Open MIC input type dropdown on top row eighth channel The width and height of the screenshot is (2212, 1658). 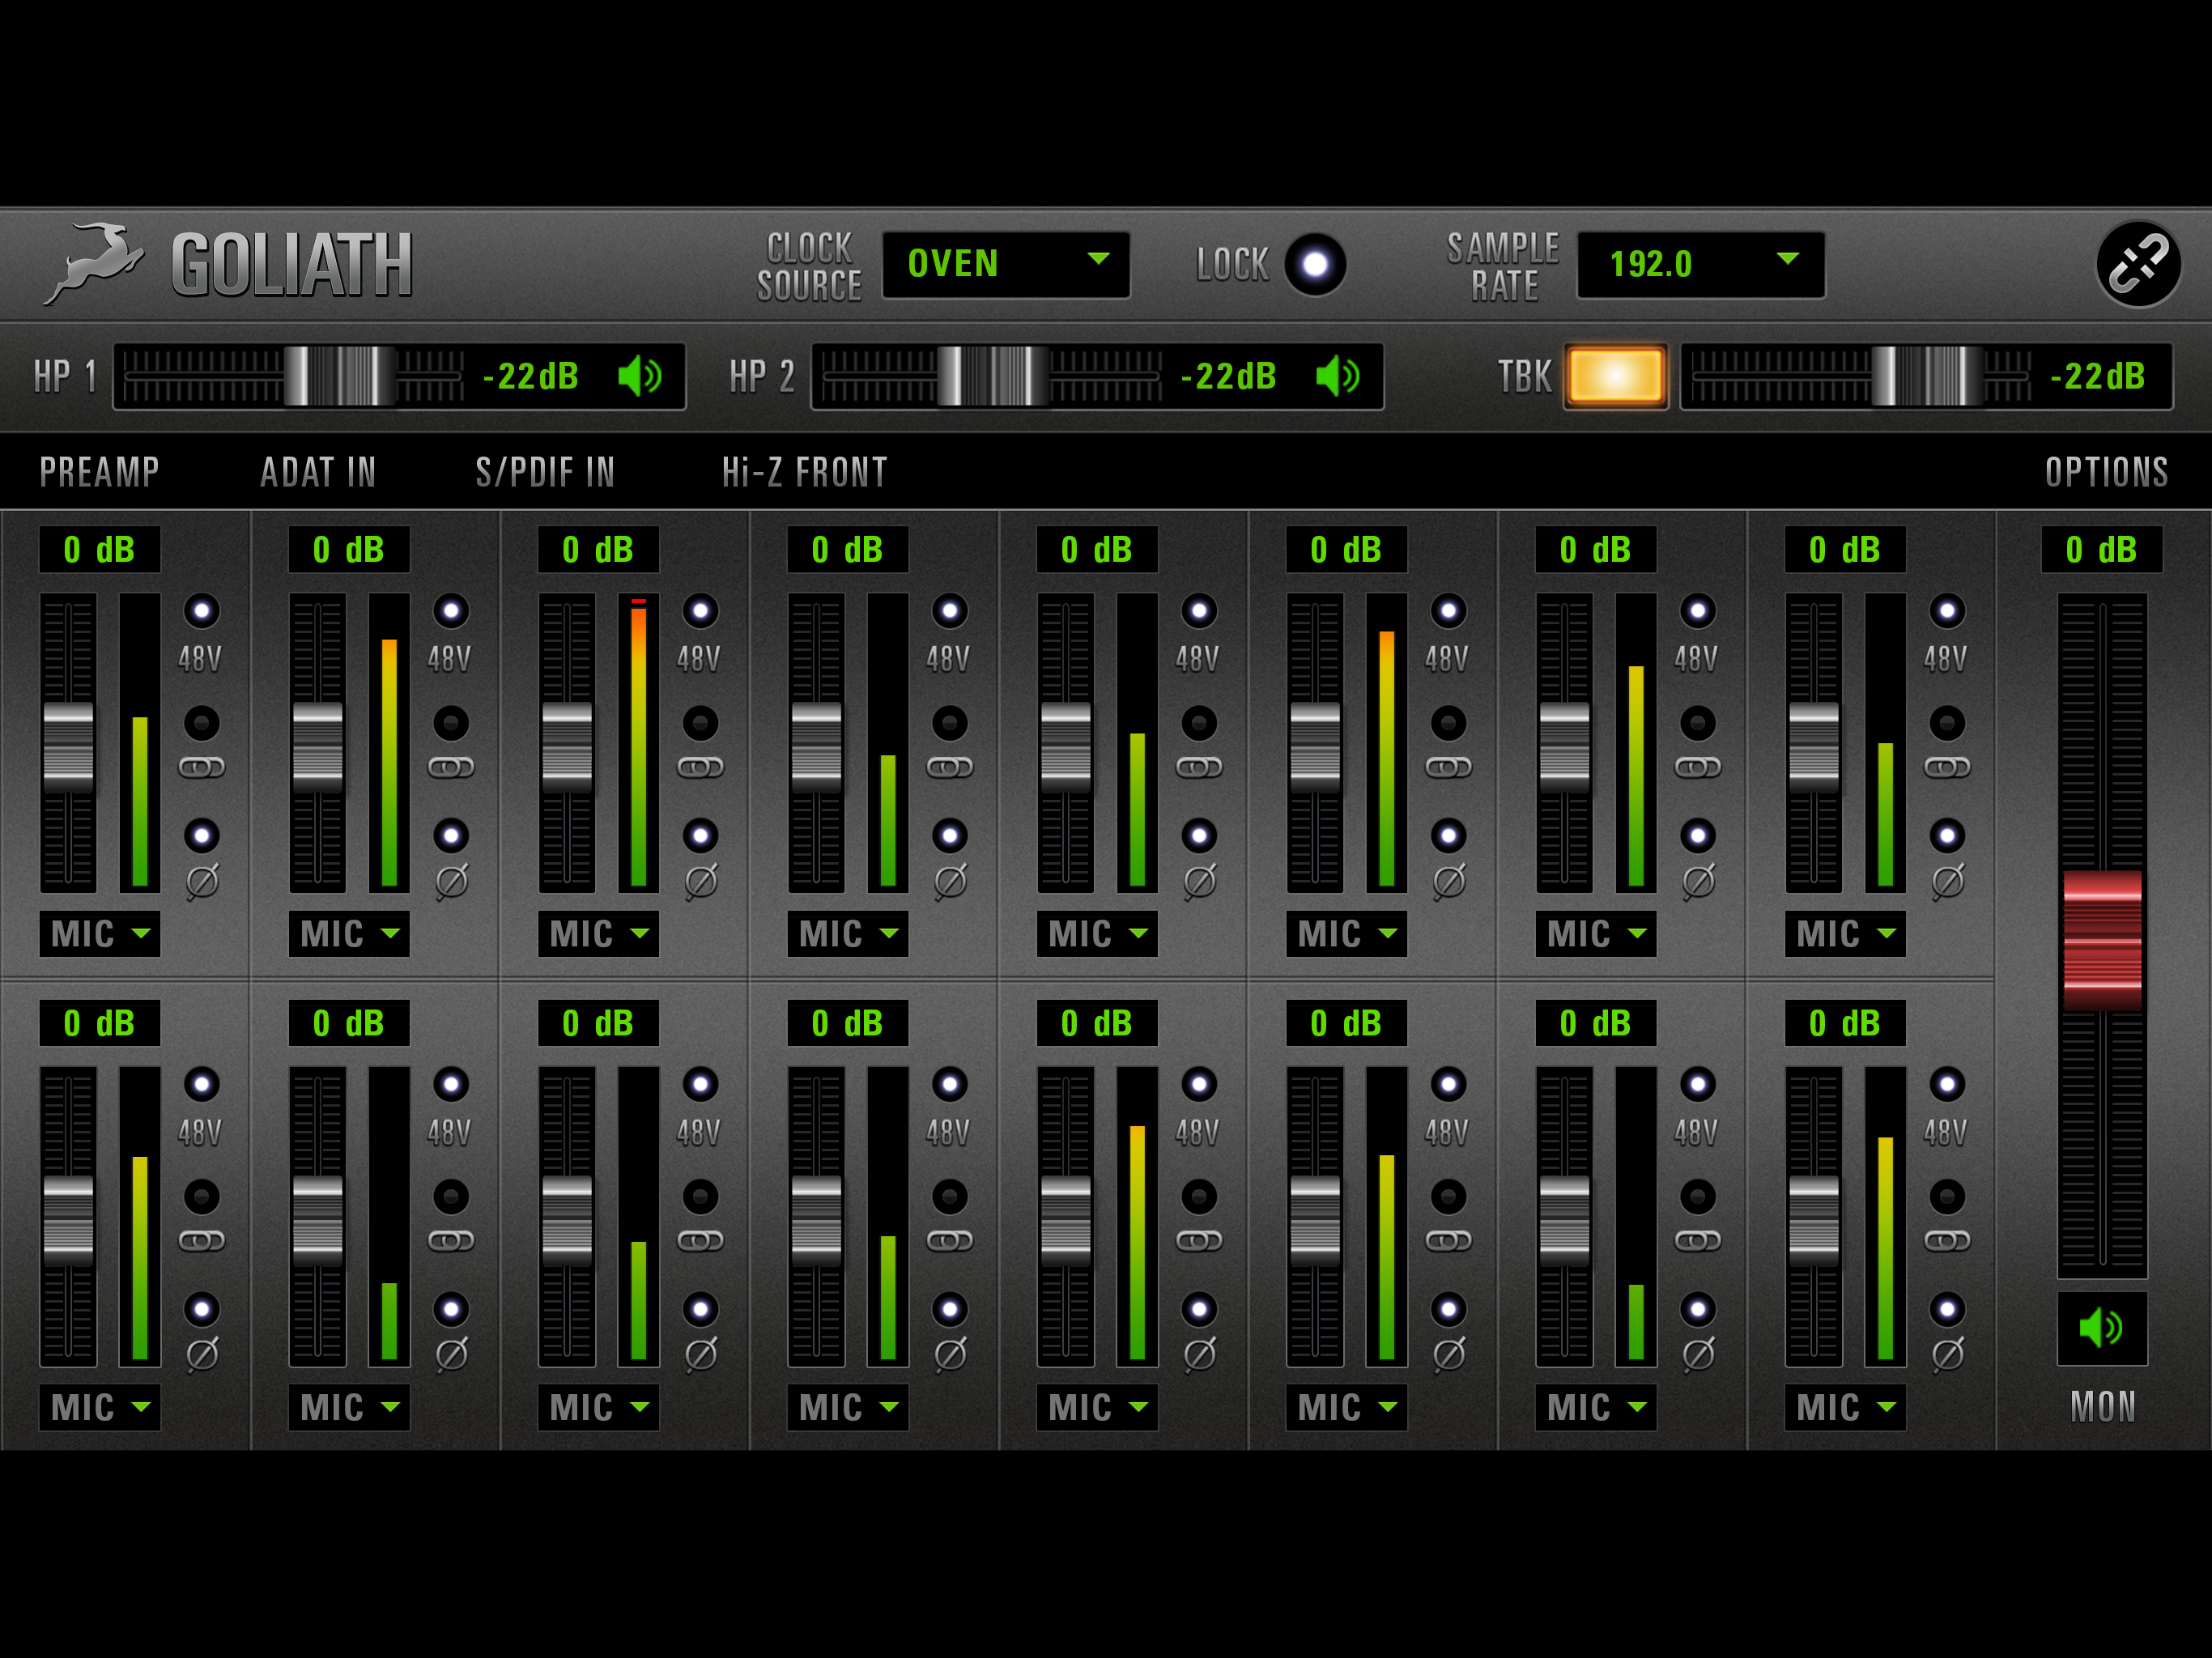(x=1846, y=934)
